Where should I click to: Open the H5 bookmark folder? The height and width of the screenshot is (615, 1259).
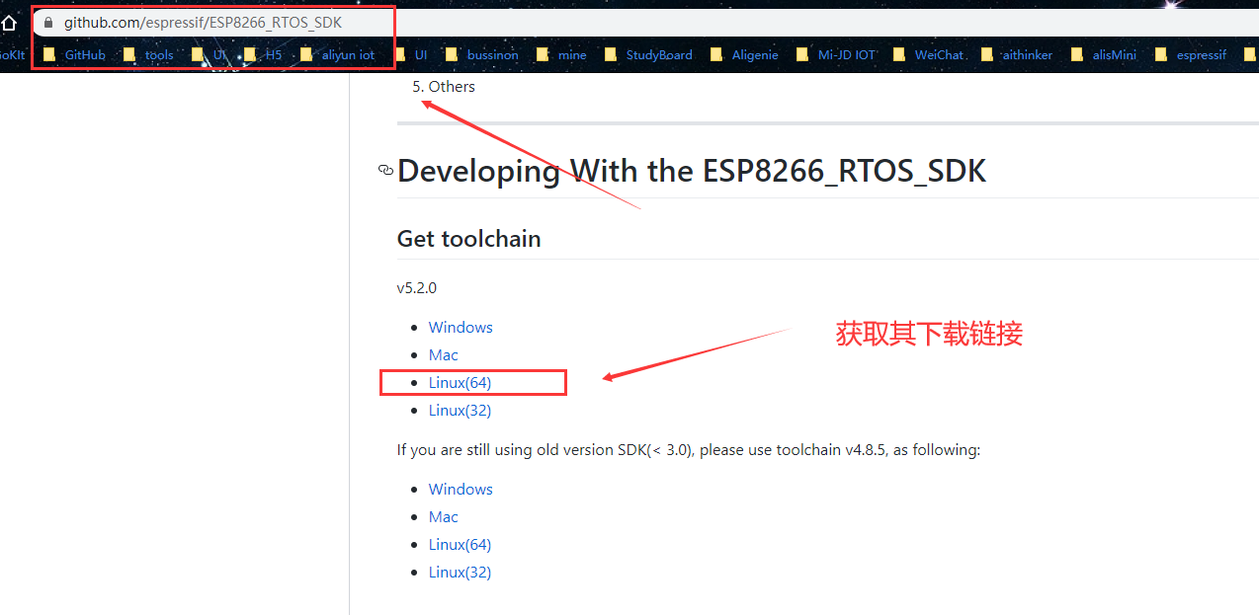tap(263, 55)
